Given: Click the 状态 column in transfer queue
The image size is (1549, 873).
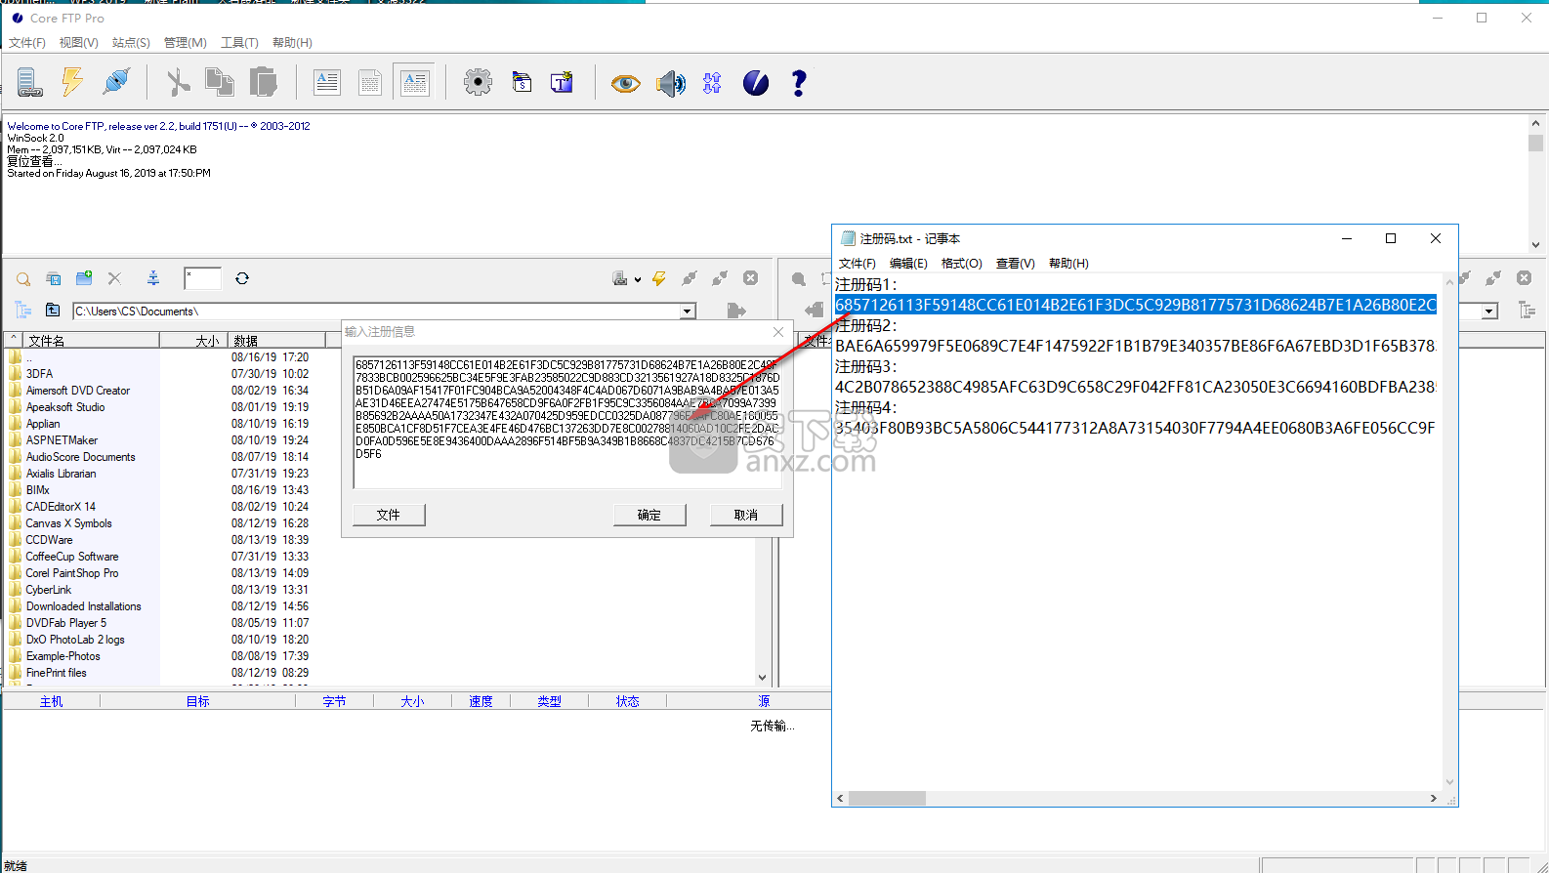Looking at the screenshot, I should (627, 701).
